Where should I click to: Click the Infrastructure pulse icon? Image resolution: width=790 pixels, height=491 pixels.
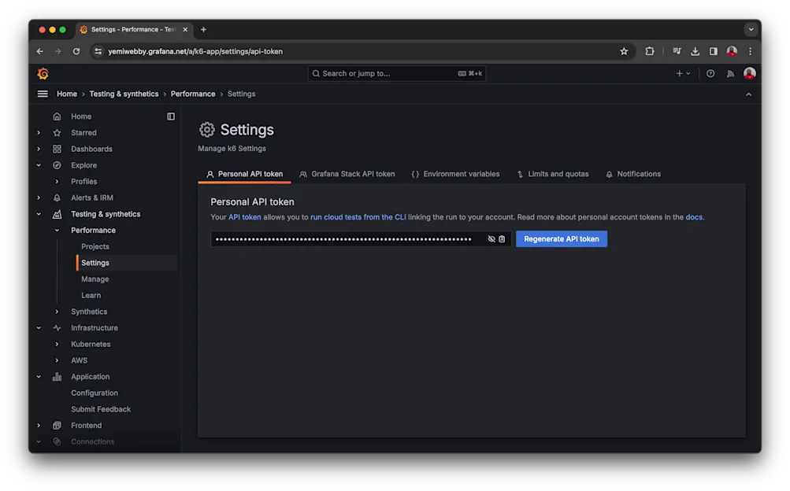click(57, 328)
